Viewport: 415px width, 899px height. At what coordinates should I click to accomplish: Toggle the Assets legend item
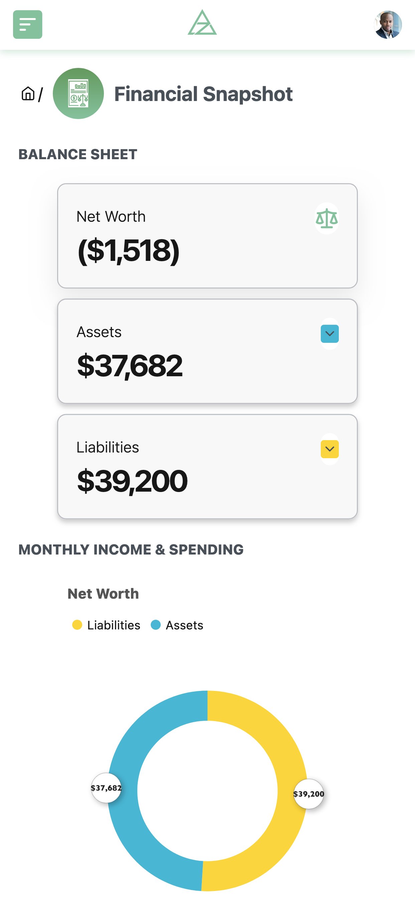(x=177, y=625)
